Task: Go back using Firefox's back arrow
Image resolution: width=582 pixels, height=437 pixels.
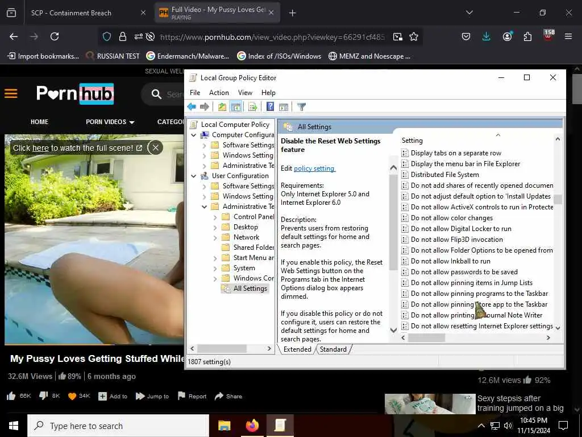Action: 14,36
